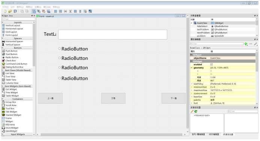Click the Property Editor filter field
The image size is (260, 141).
click(216, 44)
